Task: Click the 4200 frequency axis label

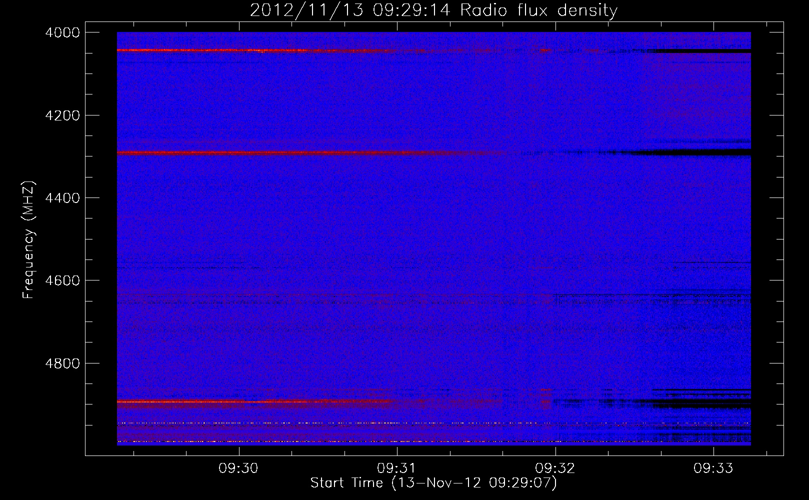Action: click(62, 115)
